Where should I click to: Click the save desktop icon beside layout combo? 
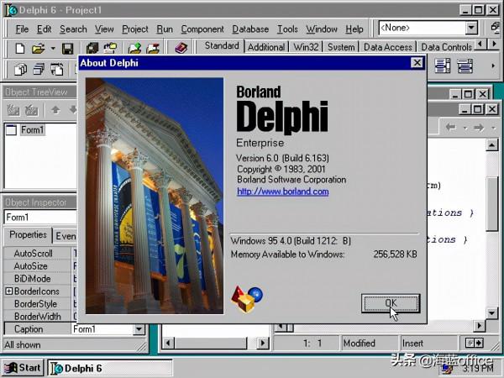coord(496,28)
